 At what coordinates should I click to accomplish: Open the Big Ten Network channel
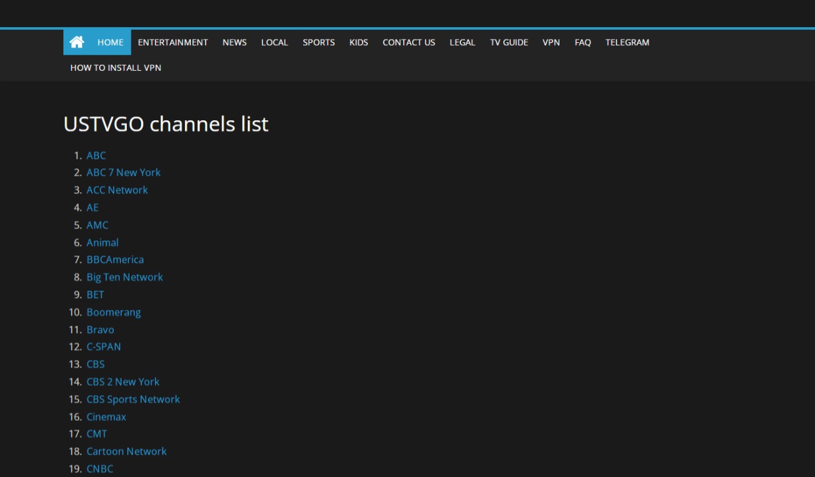[125, 277]
